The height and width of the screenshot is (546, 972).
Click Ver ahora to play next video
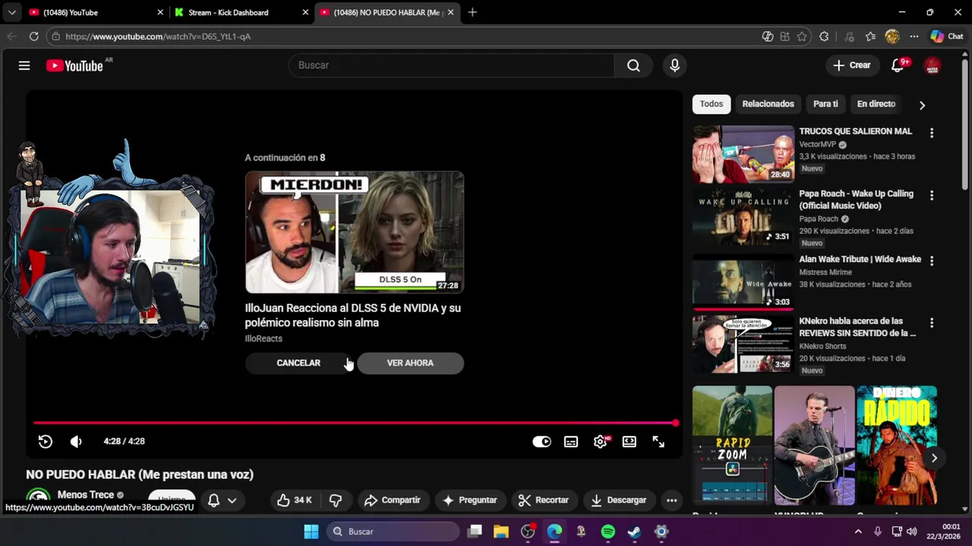click(x=410, y=363)
